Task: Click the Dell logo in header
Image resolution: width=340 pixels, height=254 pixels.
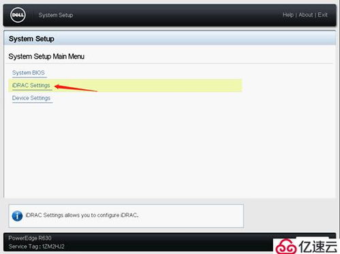Action: [18, 15]
